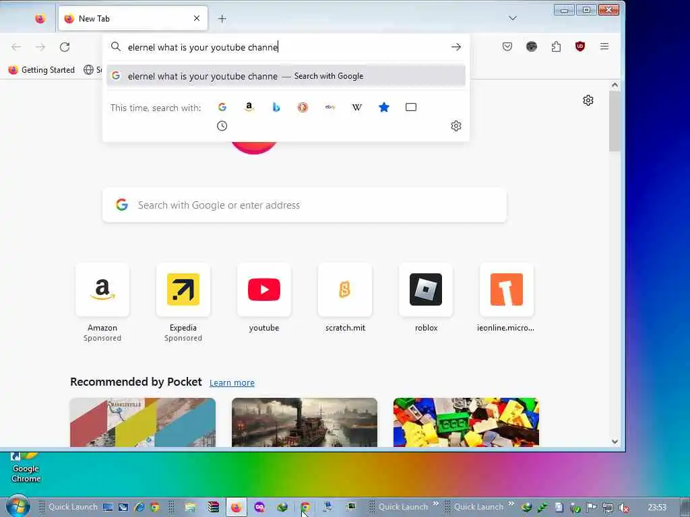Open the Firefox hamburger application menu
This screenshot has width=690, height=517.
click(x=604, y=46)
